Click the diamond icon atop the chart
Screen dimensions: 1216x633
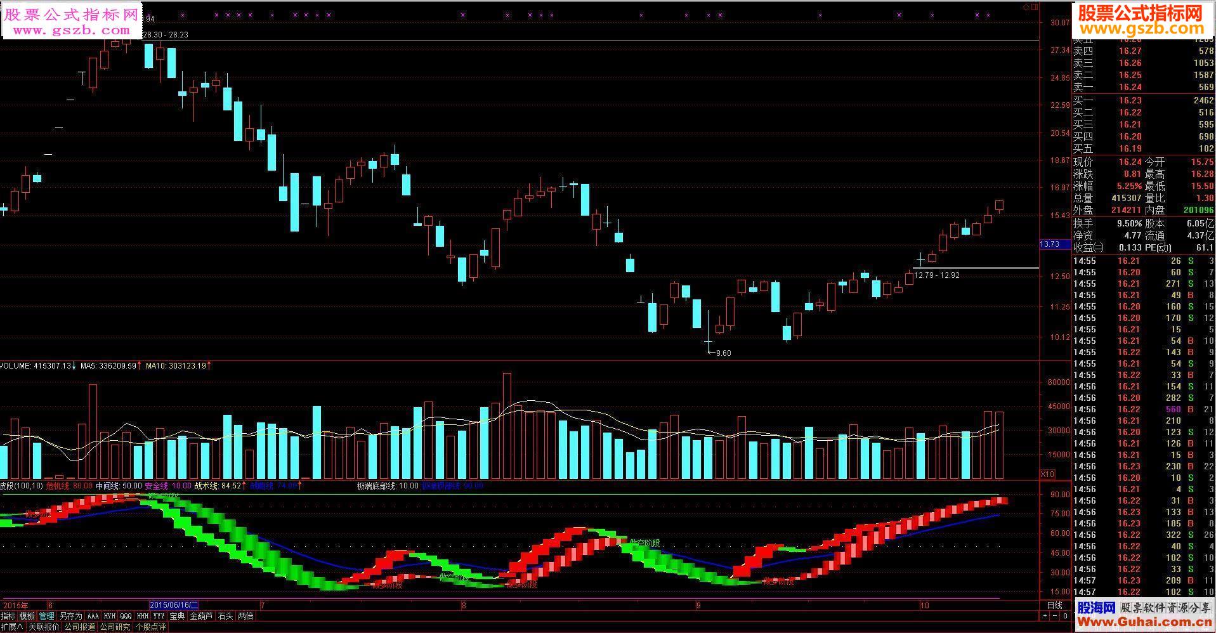(x=1026, y=7)
